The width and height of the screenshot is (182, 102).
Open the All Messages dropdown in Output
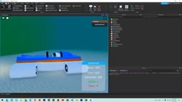(114, 71)
